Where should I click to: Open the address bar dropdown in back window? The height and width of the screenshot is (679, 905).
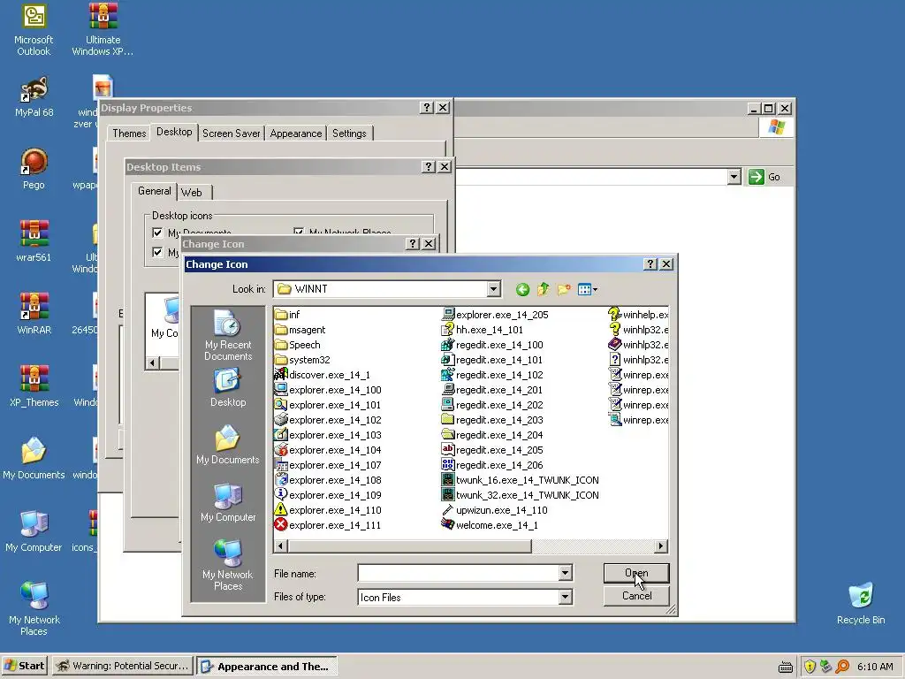734,177
